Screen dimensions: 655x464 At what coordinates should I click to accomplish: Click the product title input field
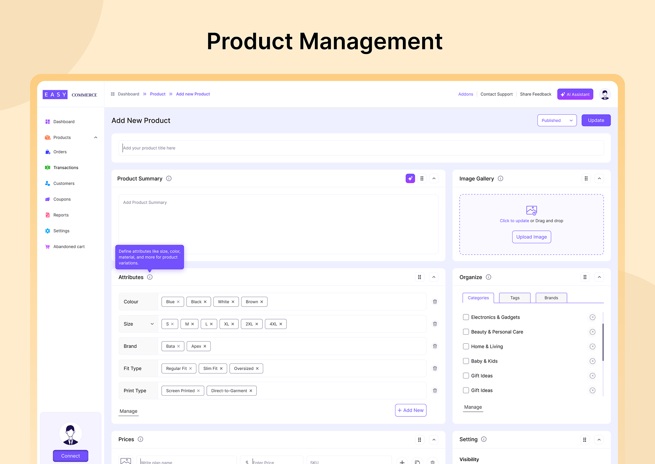click(361, 148)
